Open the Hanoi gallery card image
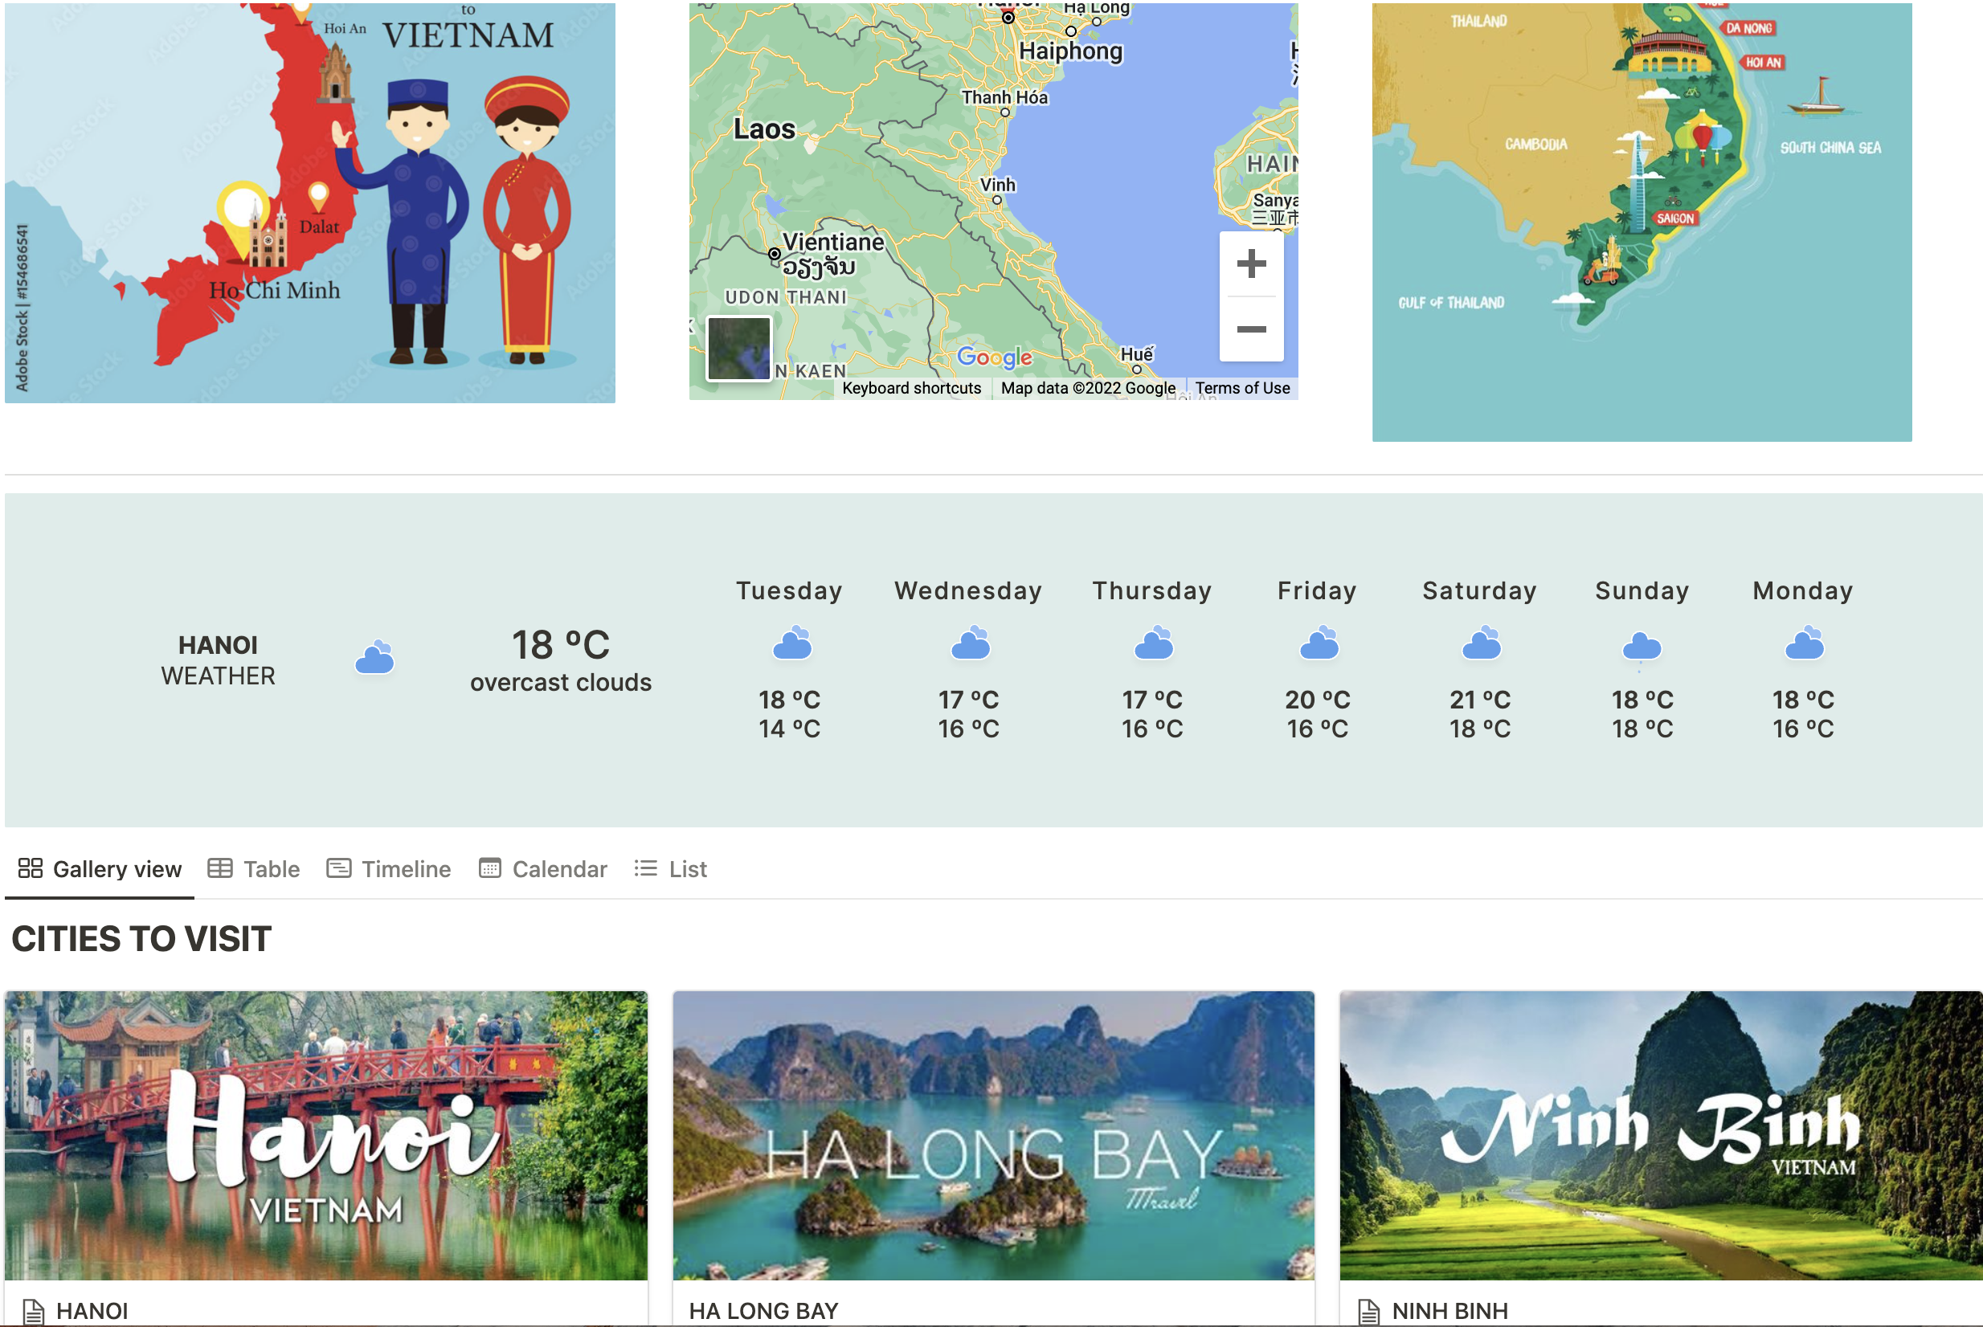Viewport: 1983px width, 1327px height. pos(326,1135)
